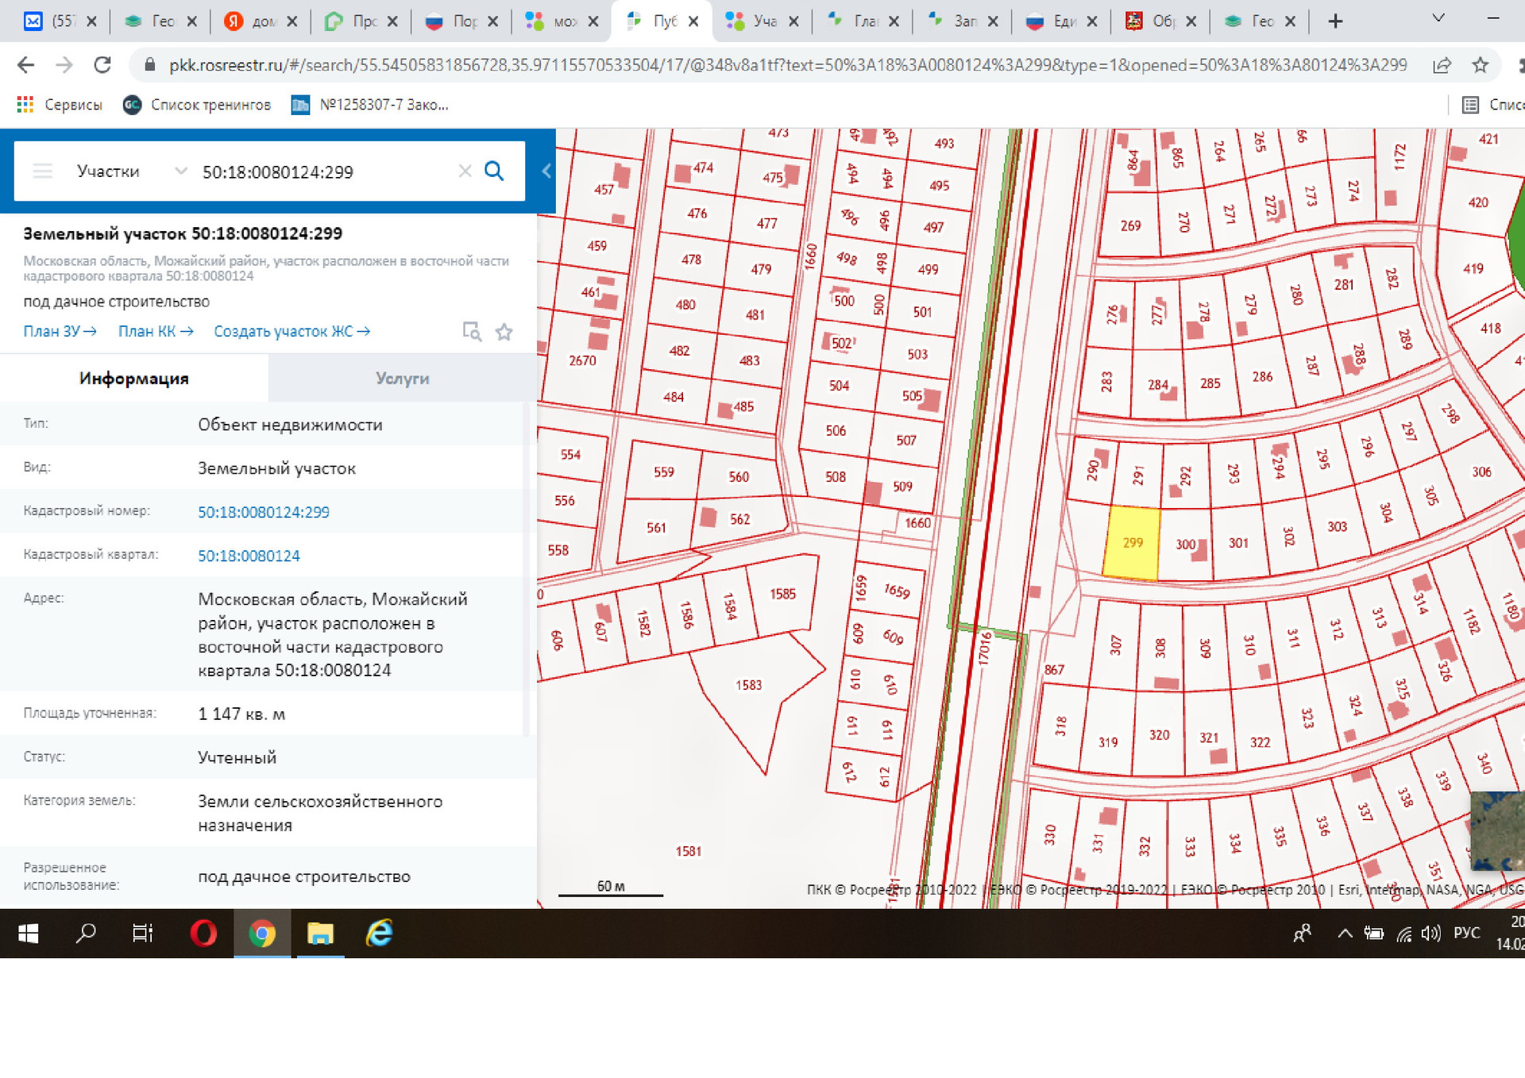
Task: Show hidden system tray icons
Action: (1344, 934)
